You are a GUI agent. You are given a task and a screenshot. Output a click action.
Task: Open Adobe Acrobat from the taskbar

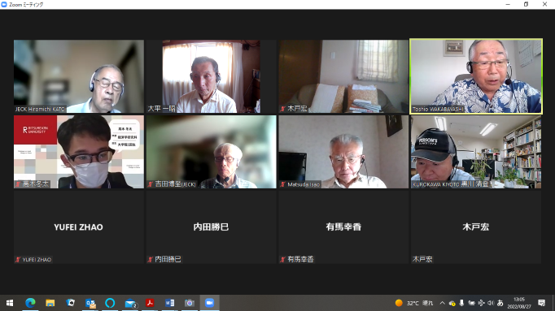[x=150, y=303]
